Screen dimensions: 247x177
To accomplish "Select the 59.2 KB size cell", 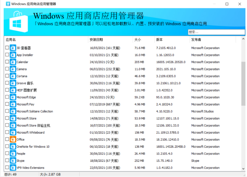I will click(139, 97).
